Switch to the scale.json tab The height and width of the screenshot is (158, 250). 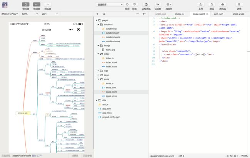coord(160,14)
